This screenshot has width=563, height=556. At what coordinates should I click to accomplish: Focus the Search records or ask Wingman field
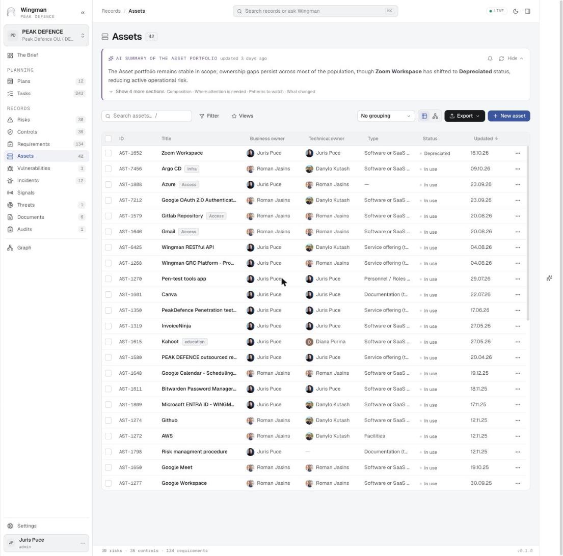pyautogui.click(x=315, y=11)
